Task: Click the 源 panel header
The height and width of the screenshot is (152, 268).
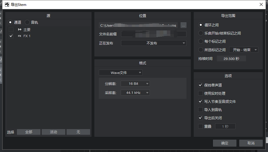Action: [x=48, y=16]
